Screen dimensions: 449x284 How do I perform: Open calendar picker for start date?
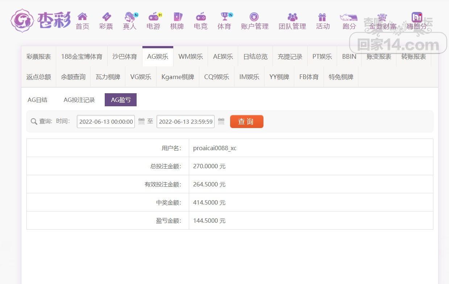(x=142, y=122)
